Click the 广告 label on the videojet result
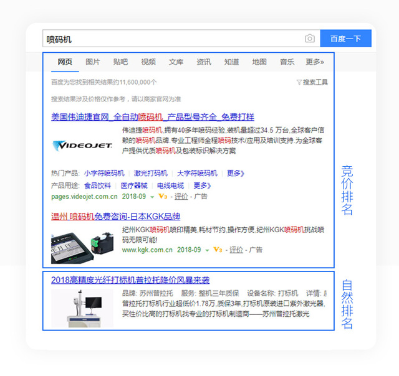The height and width of the screenshot is (376, 399). [201, 196]
